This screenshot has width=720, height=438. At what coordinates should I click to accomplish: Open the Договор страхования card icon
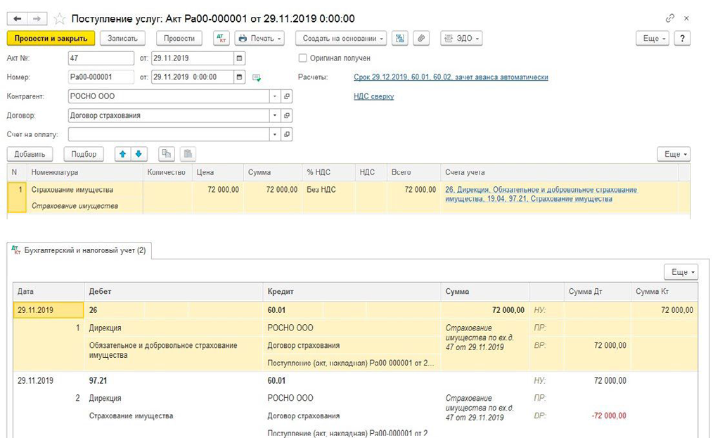point(287,116)
